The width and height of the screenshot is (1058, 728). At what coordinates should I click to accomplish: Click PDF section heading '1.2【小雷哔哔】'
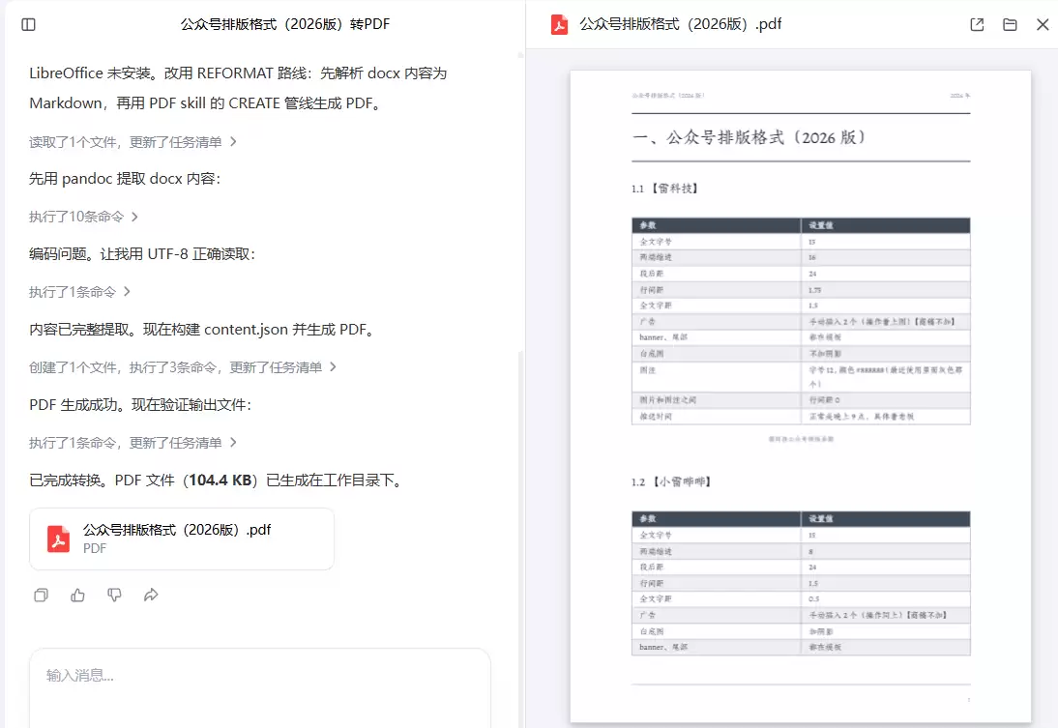pyautogui.click(x=671, y=481)
